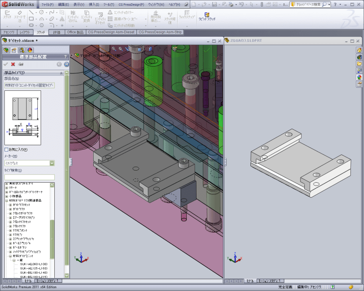Open the PropertyManager panel icon
This screenshot has height=291, width=364.
click(x=14, y=50)
